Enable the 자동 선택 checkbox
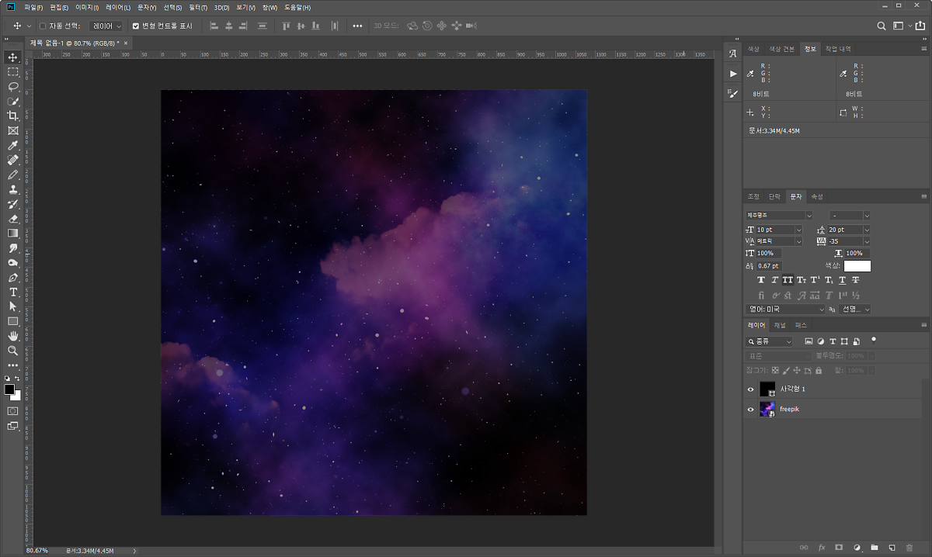 coord(43,26)
